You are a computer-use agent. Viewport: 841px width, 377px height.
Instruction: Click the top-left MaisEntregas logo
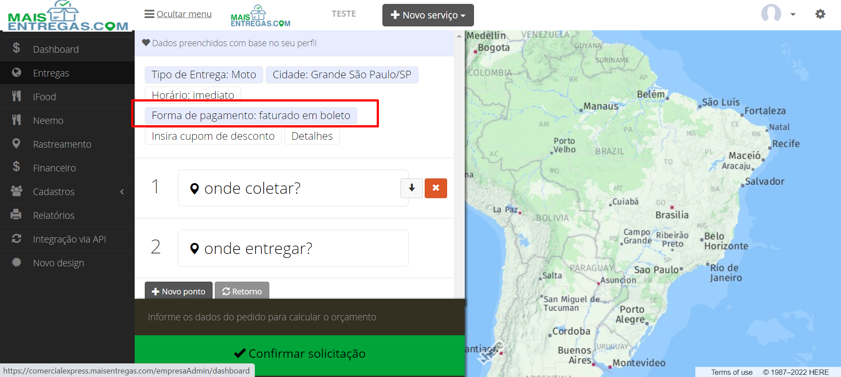coord(68,16)
